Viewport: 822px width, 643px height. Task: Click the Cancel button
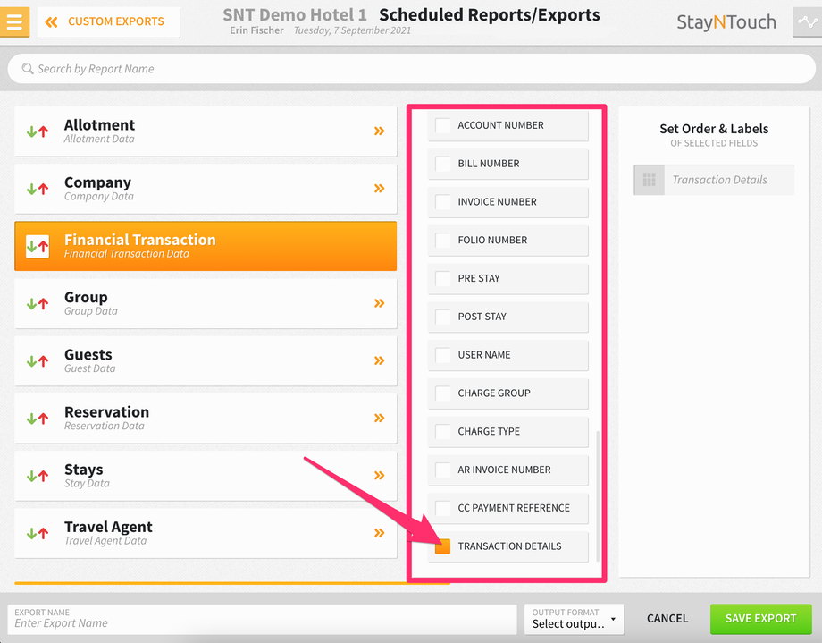click(x=667, y=619)
